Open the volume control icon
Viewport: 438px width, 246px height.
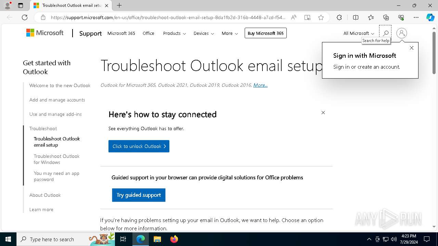pyautogui.click(x=394, y=239)
